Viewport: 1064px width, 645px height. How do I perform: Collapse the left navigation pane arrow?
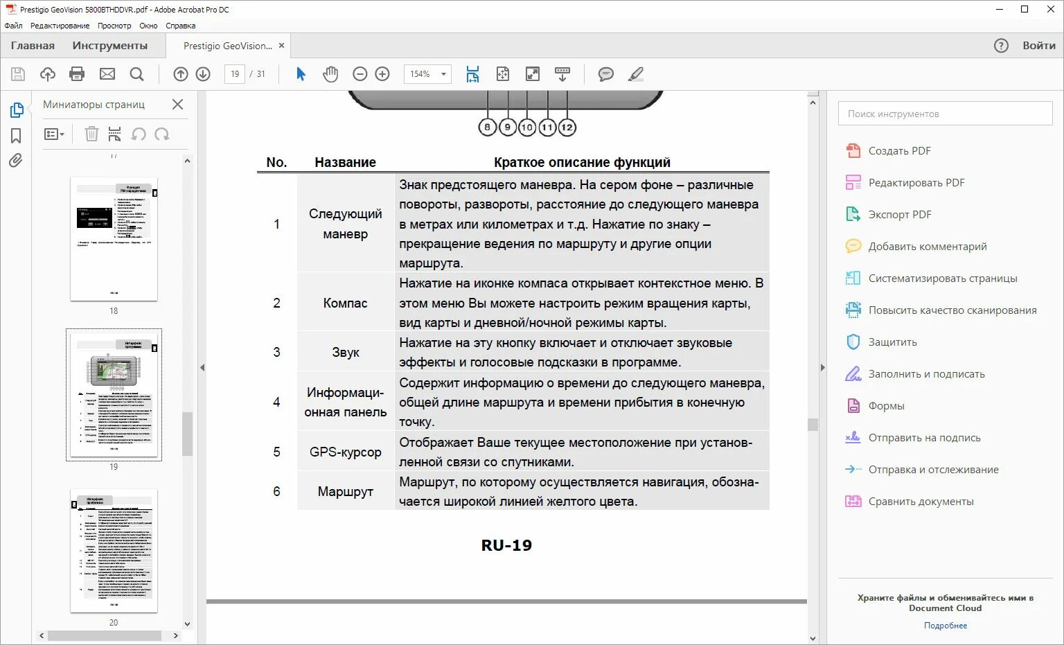(x=202, y=367)
